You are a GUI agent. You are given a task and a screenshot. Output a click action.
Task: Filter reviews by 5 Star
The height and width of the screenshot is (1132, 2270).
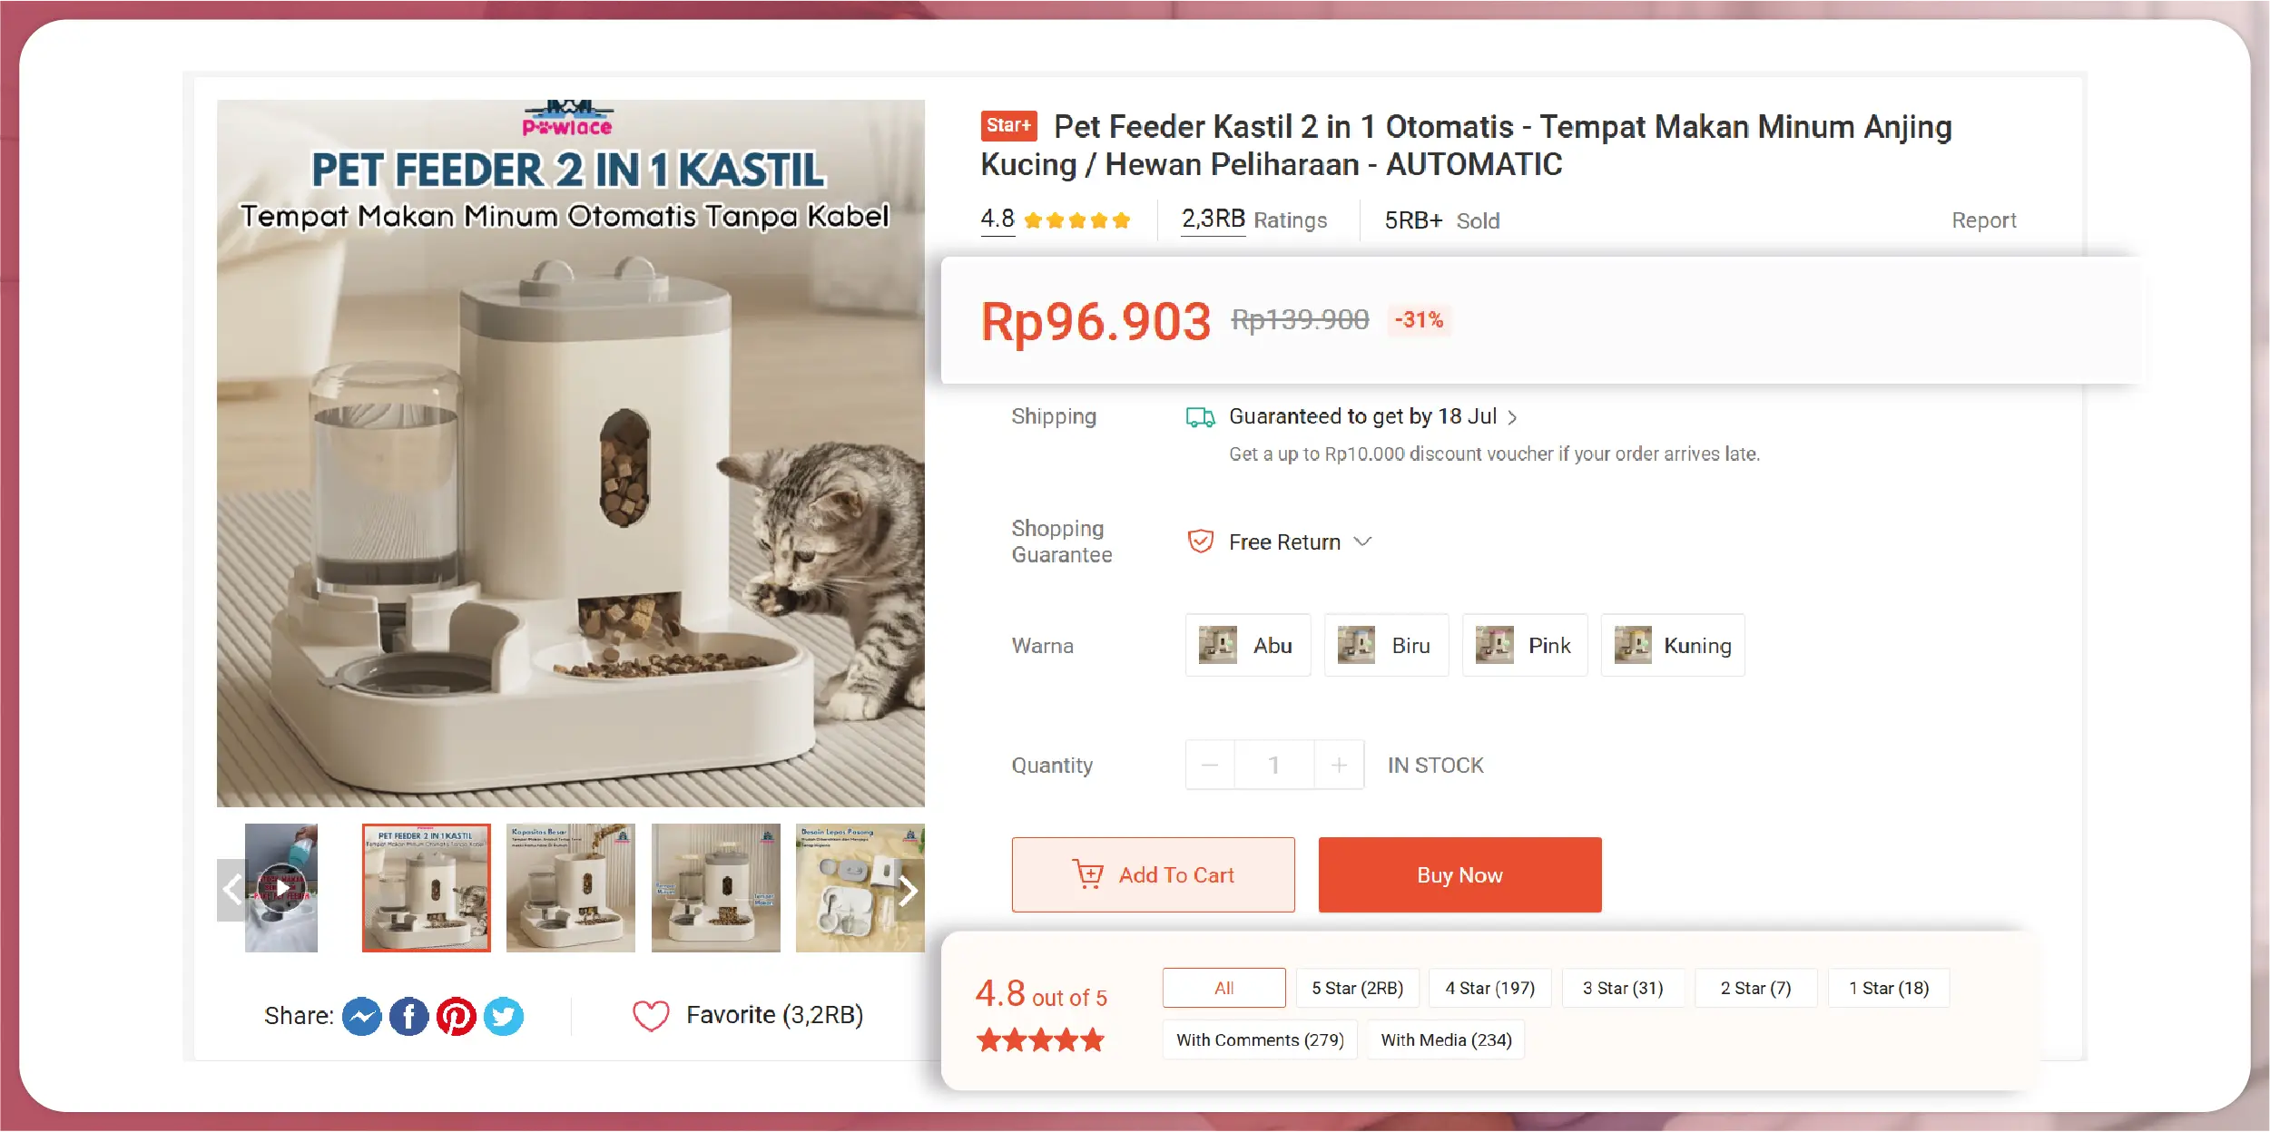(x=1357, y=988)
